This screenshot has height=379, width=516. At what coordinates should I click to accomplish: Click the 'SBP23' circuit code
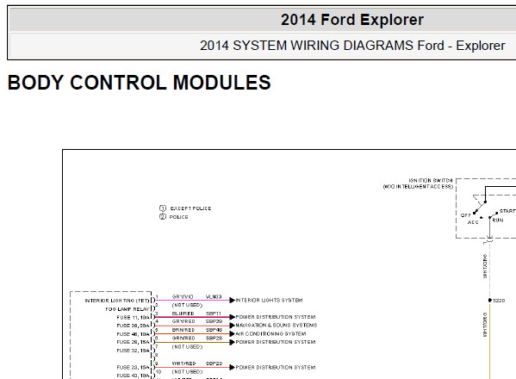[214, 363]
